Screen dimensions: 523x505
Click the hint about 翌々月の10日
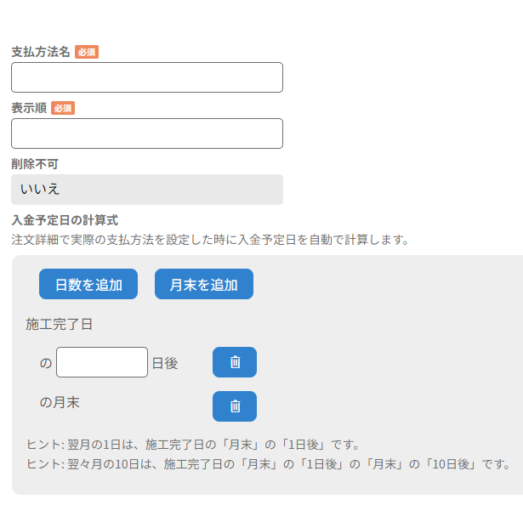coord(269,464)
